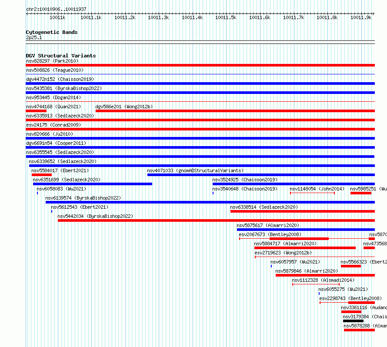Click nsv6057957 (Wu2021) label
The height and width of the screenshot is (347, 387).
coord(295,262)
